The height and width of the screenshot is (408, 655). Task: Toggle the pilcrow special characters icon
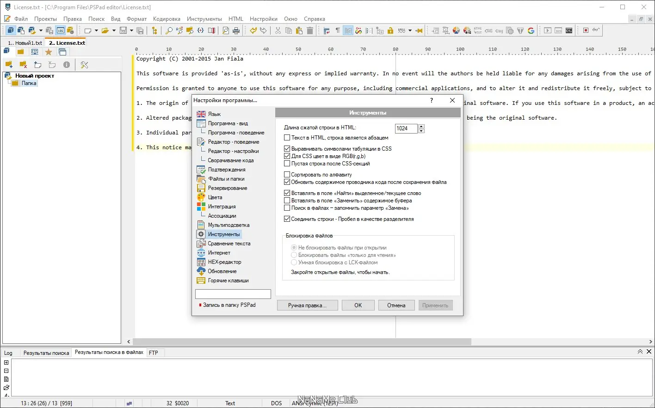point(337,30)
